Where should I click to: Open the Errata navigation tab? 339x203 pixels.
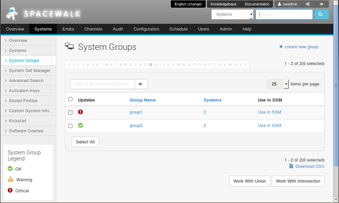coord(68,29)
